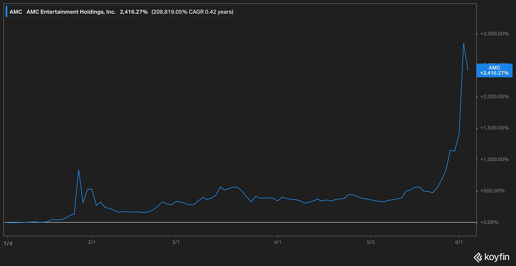Click the 2/1 date label
The width and height of the screenshot is (516, 266).
(x=92, y=243)
